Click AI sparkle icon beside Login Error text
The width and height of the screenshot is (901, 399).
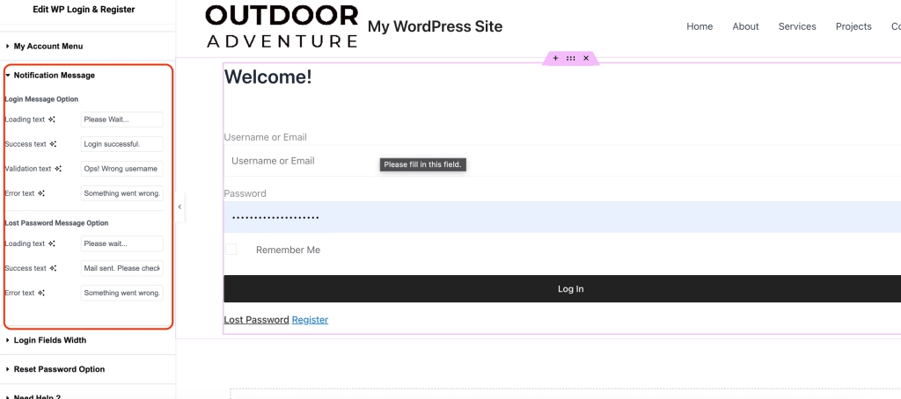tap(41, 193)
